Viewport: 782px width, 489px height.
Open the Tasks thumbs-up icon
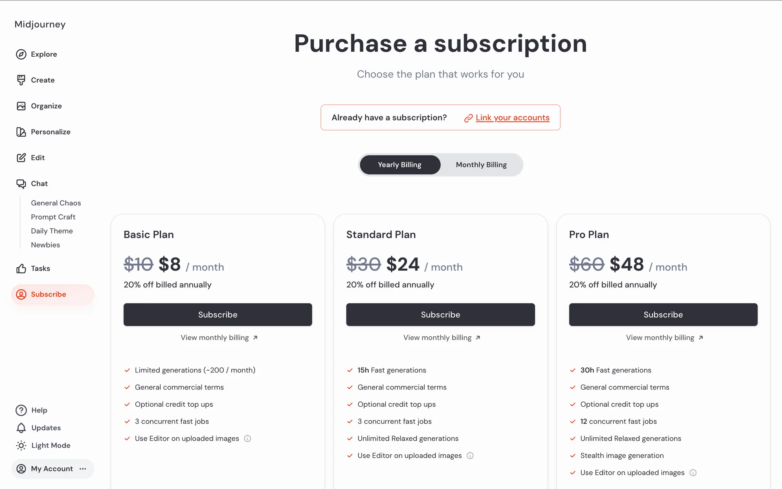(21, 269)
